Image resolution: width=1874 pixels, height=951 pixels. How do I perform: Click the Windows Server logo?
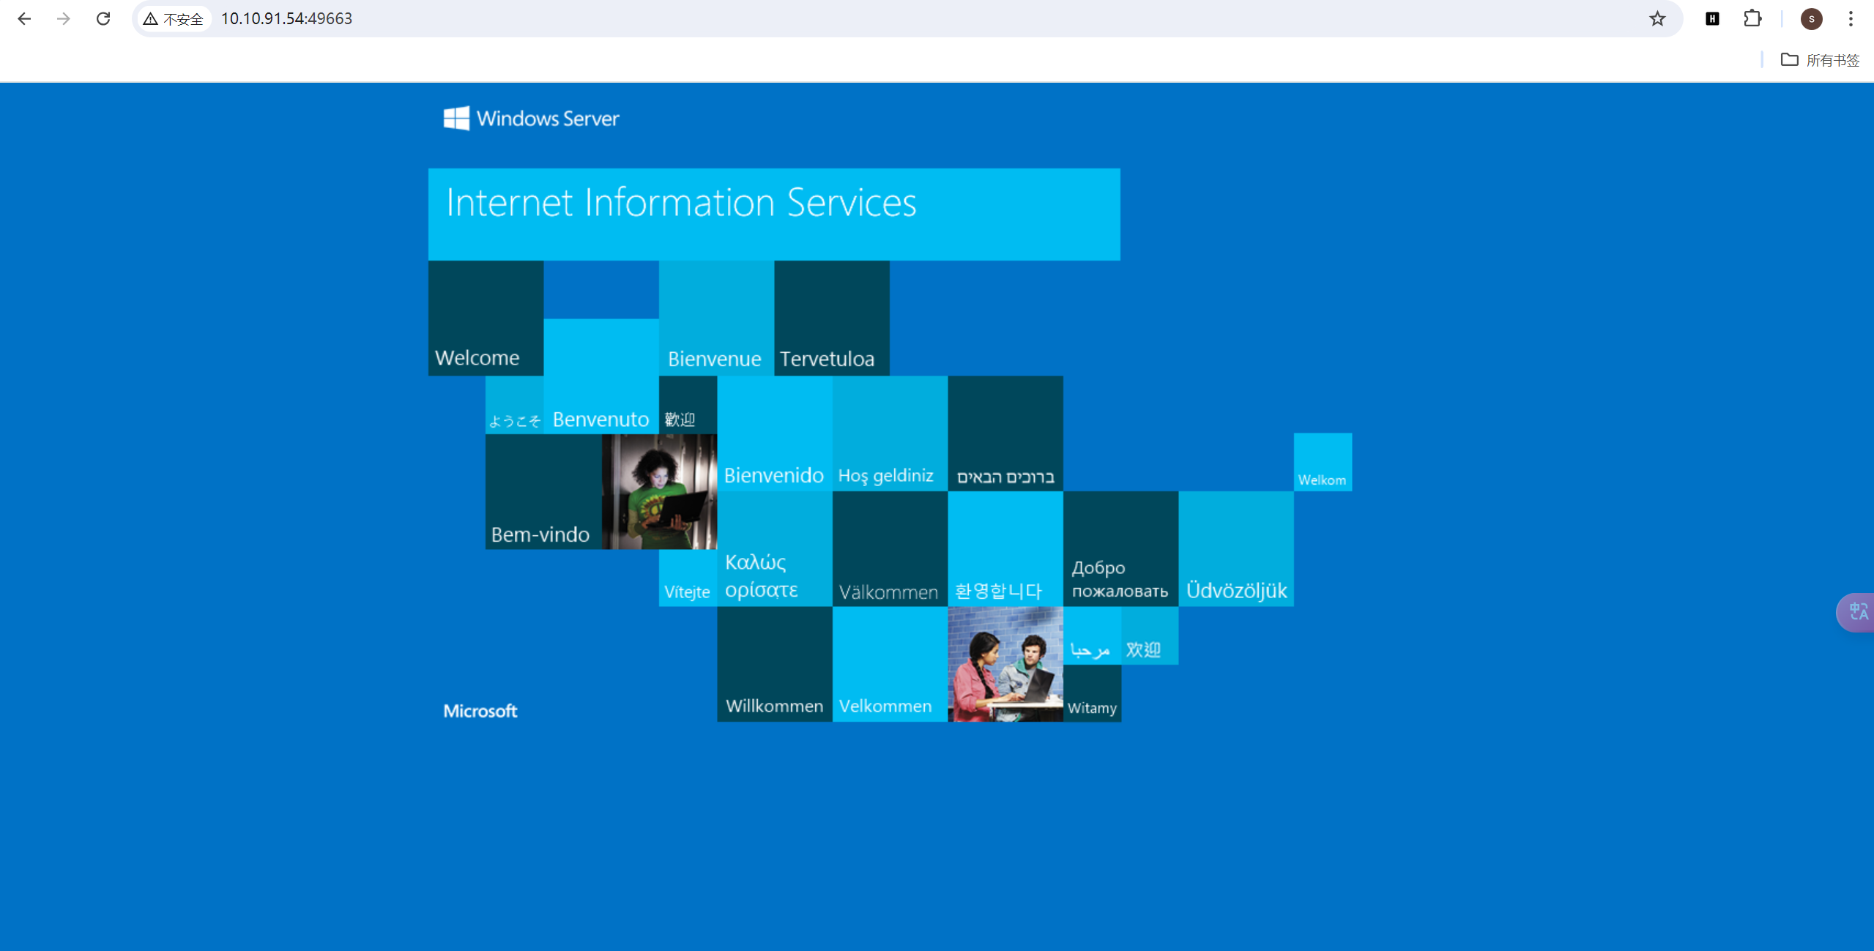pyautogui.click(x=532, y=118)
